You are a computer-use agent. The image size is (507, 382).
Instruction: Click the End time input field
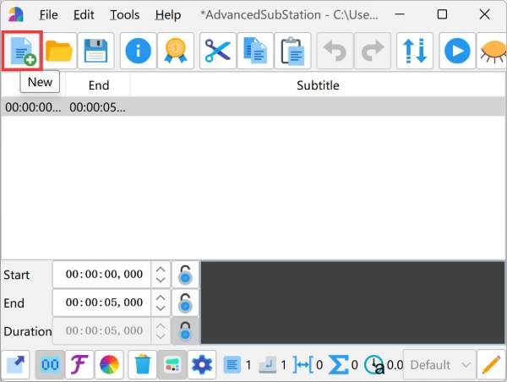pyautogui.click(x=102, y=303)
